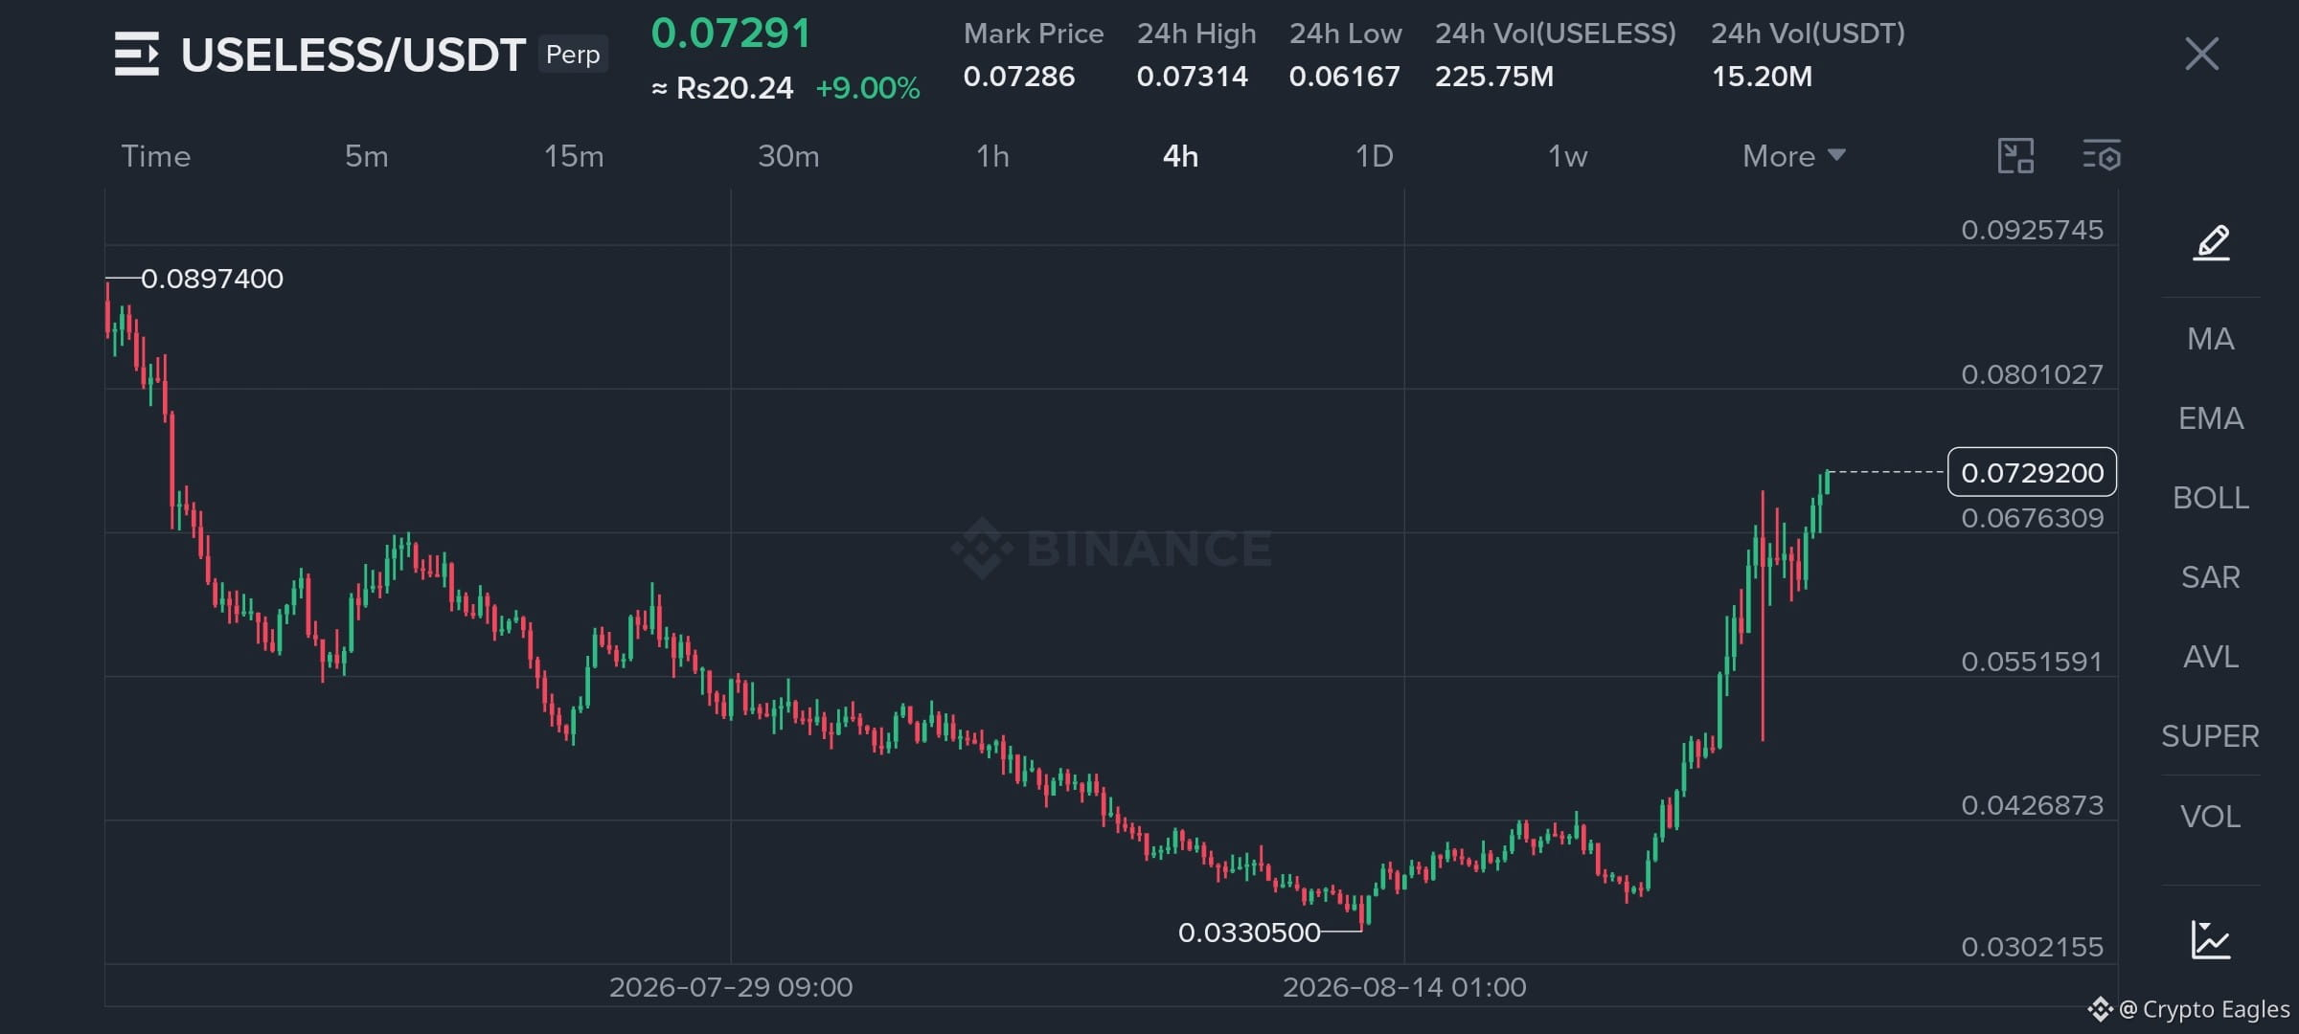Click the 0.0676309 price axis label
The image size is (2299, 1034).
[2032, 518]
